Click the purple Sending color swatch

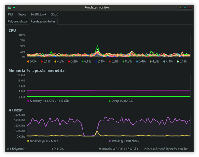110,141
